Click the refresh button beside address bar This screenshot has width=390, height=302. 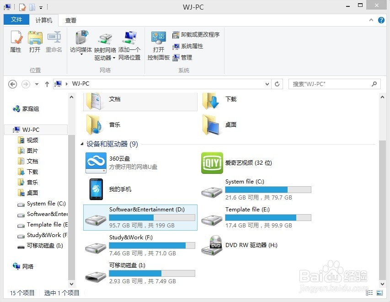278,84
